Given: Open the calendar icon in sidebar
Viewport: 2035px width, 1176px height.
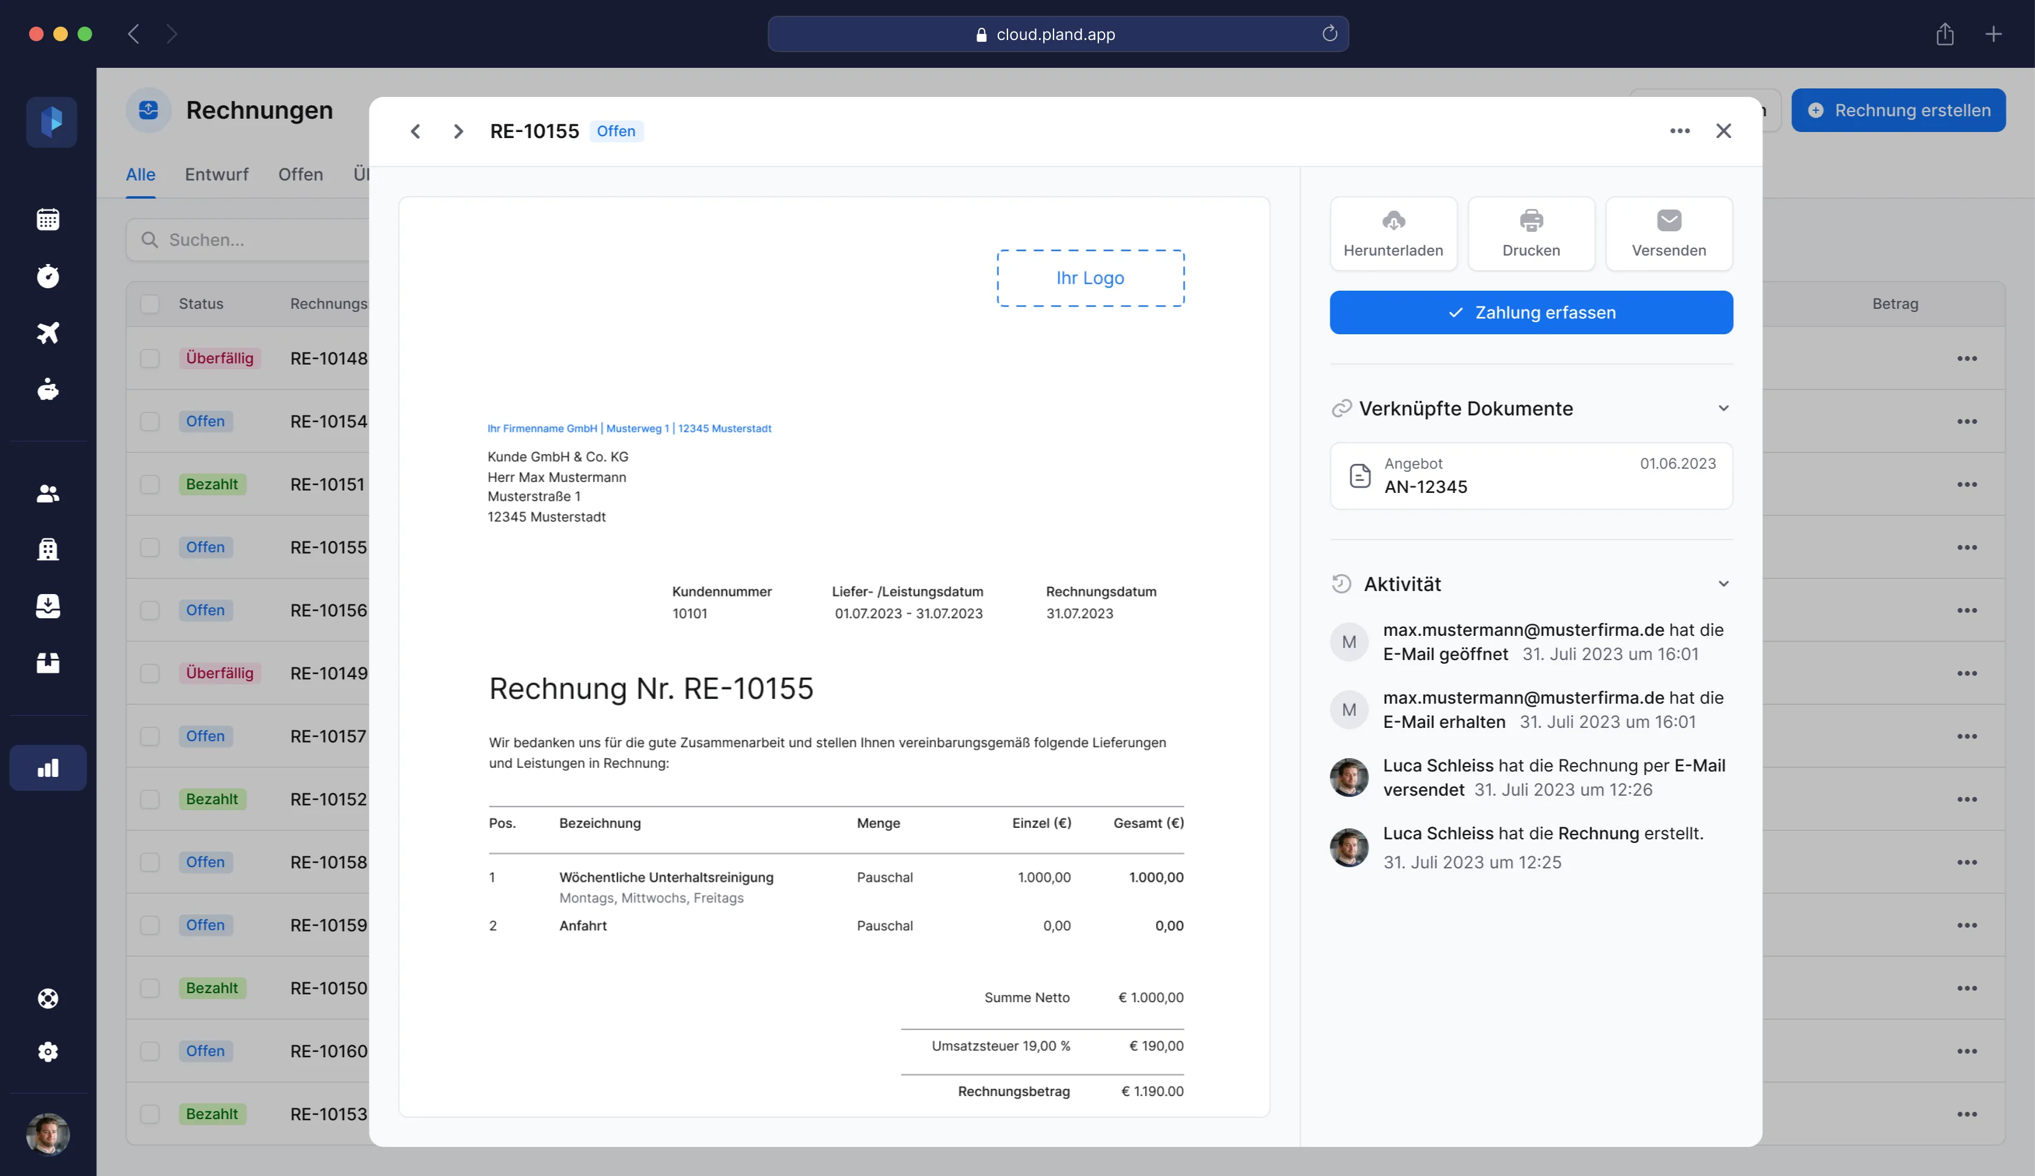Looking at the screenshot, I should point(48,219).
